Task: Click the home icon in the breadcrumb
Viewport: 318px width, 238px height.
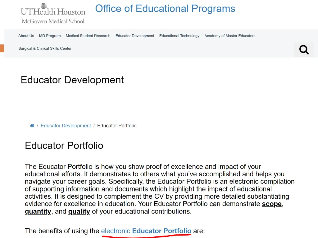Action: pos(32,126)
